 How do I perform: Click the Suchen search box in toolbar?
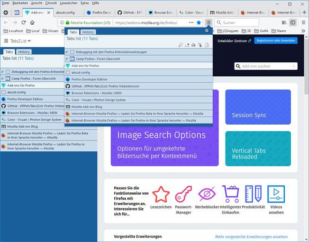[236, 22]
